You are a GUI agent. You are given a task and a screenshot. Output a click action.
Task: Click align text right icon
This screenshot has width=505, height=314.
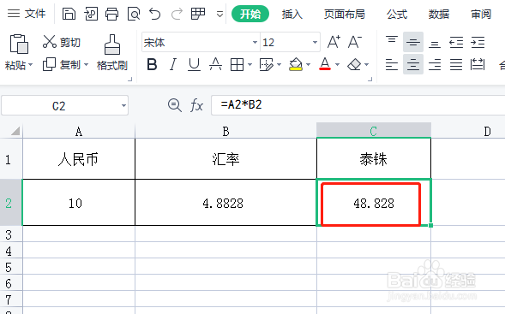(x=435, y=65)
